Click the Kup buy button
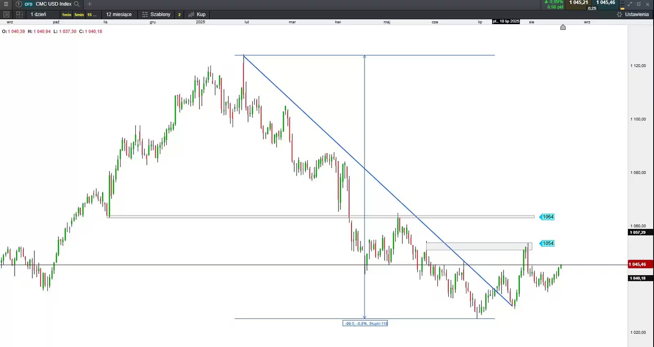The image size is (654, 347). pyautogui.click(x=197, y=14)
